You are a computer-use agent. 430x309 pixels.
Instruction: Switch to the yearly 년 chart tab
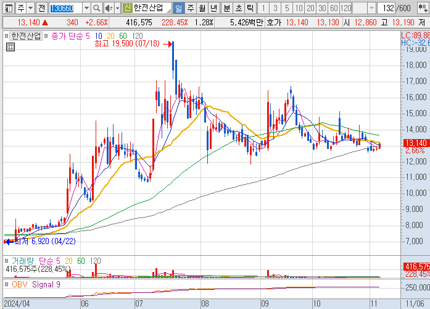click(214, 8)
